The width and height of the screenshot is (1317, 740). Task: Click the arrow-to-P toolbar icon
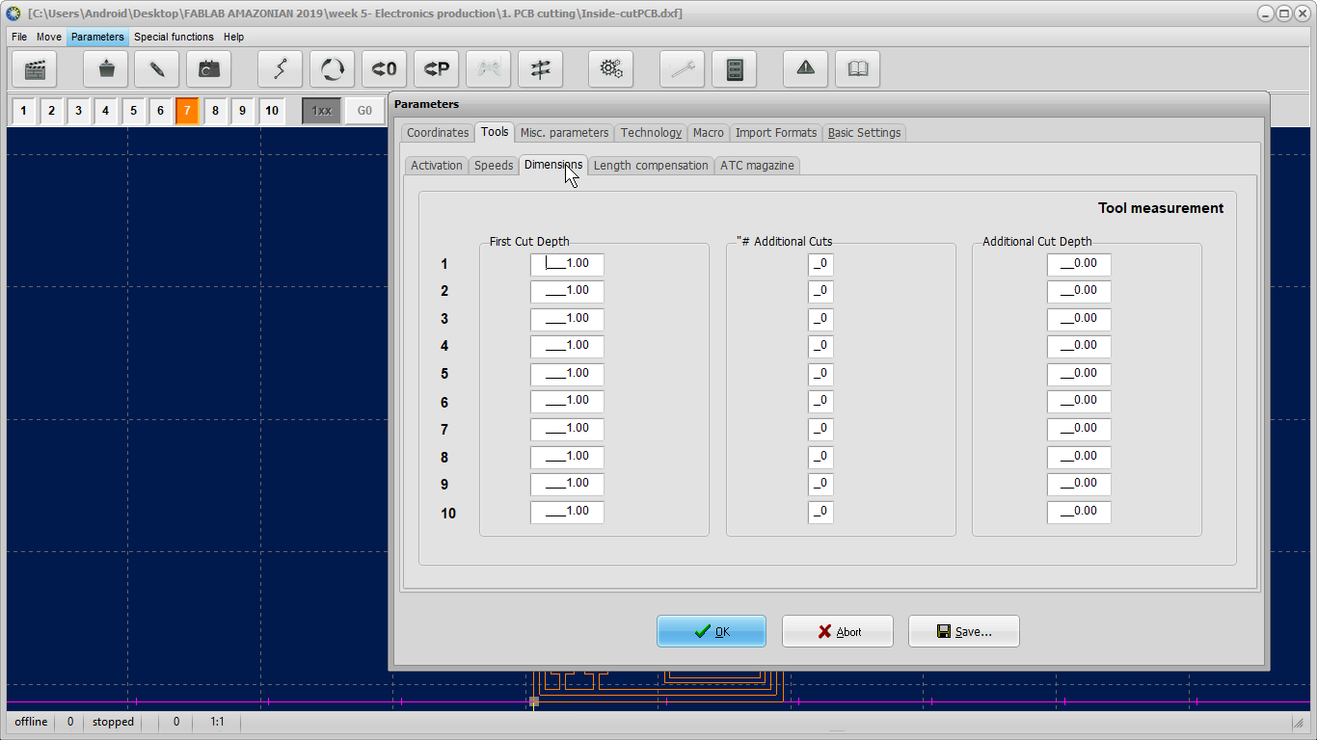tap(437, 69)
